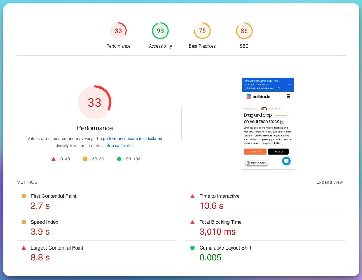Click the Time to Interactive label
This screenshot has height=280, width=362.
click(219, 196)
